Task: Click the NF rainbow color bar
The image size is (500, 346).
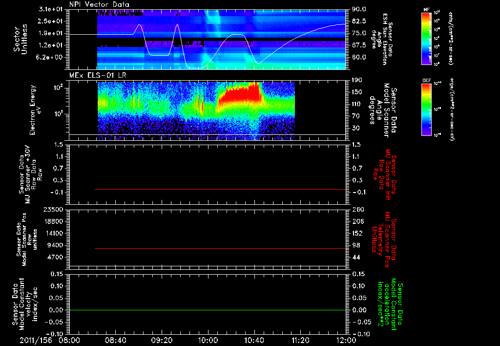Action: coord(426,38)
